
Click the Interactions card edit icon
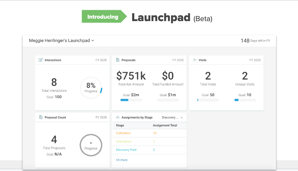tap(41, 60)
